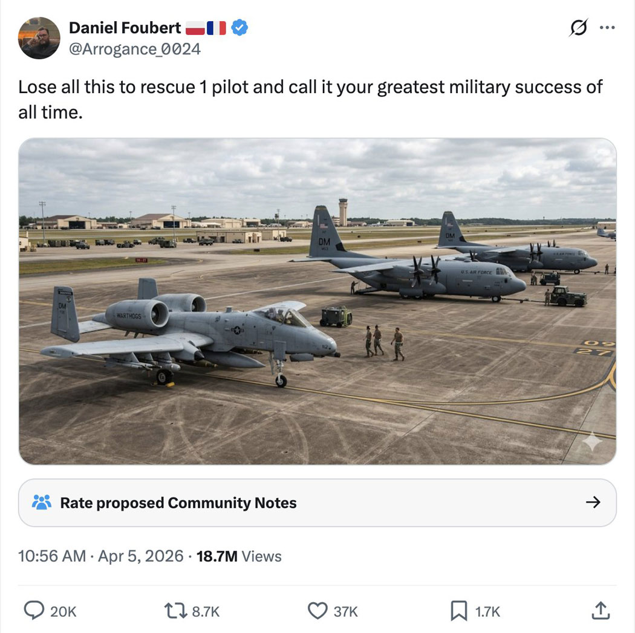Open the @Arrogance_0024 handle link
This screenshot has height=633, width=635.
click(x=135, y=49)
